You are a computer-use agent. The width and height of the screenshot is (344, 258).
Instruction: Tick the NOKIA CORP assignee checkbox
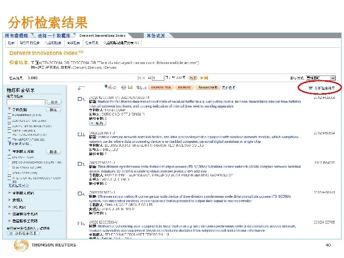tap(9, 173)
